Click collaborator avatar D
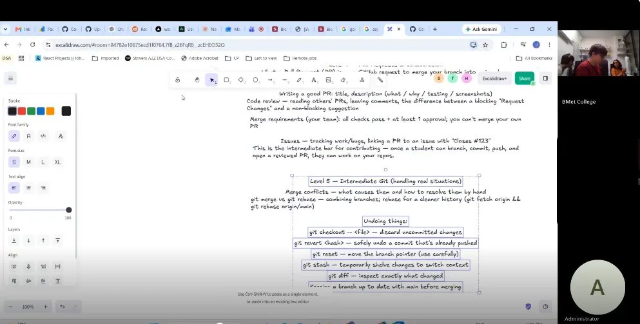640x324 pixels. point(439,79)
